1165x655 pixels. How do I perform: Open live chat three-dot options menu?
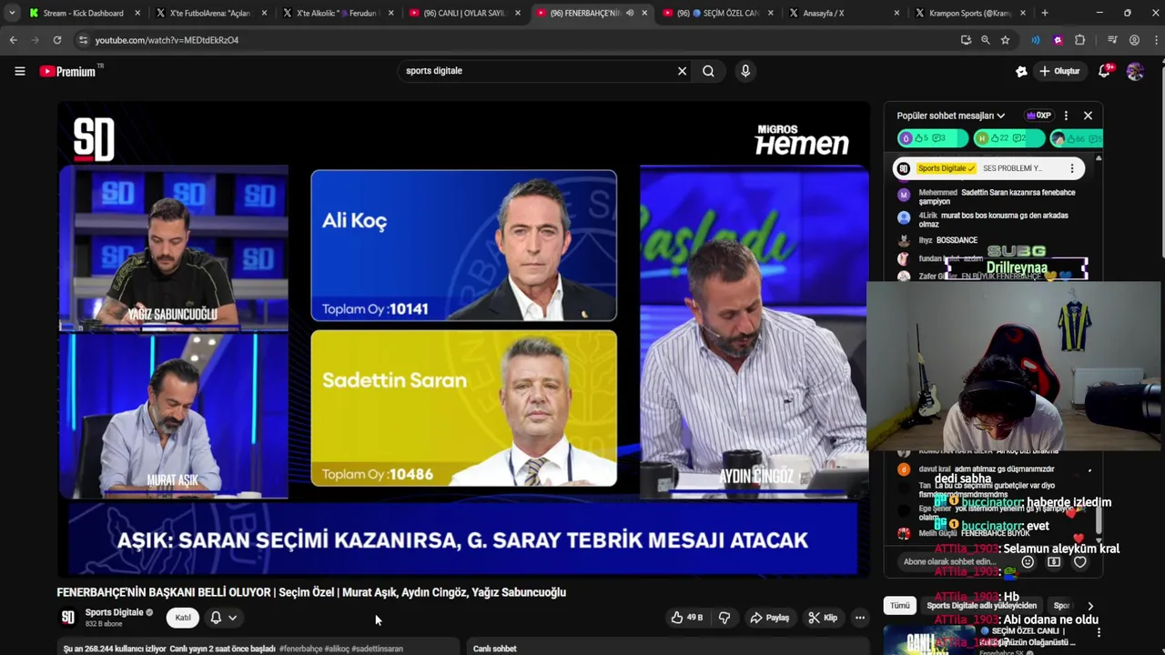[1066, 116]
